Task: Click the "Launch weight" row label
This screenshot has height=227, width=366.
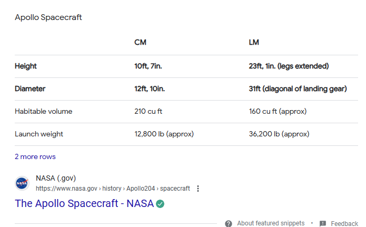Action: pos(39,134)
